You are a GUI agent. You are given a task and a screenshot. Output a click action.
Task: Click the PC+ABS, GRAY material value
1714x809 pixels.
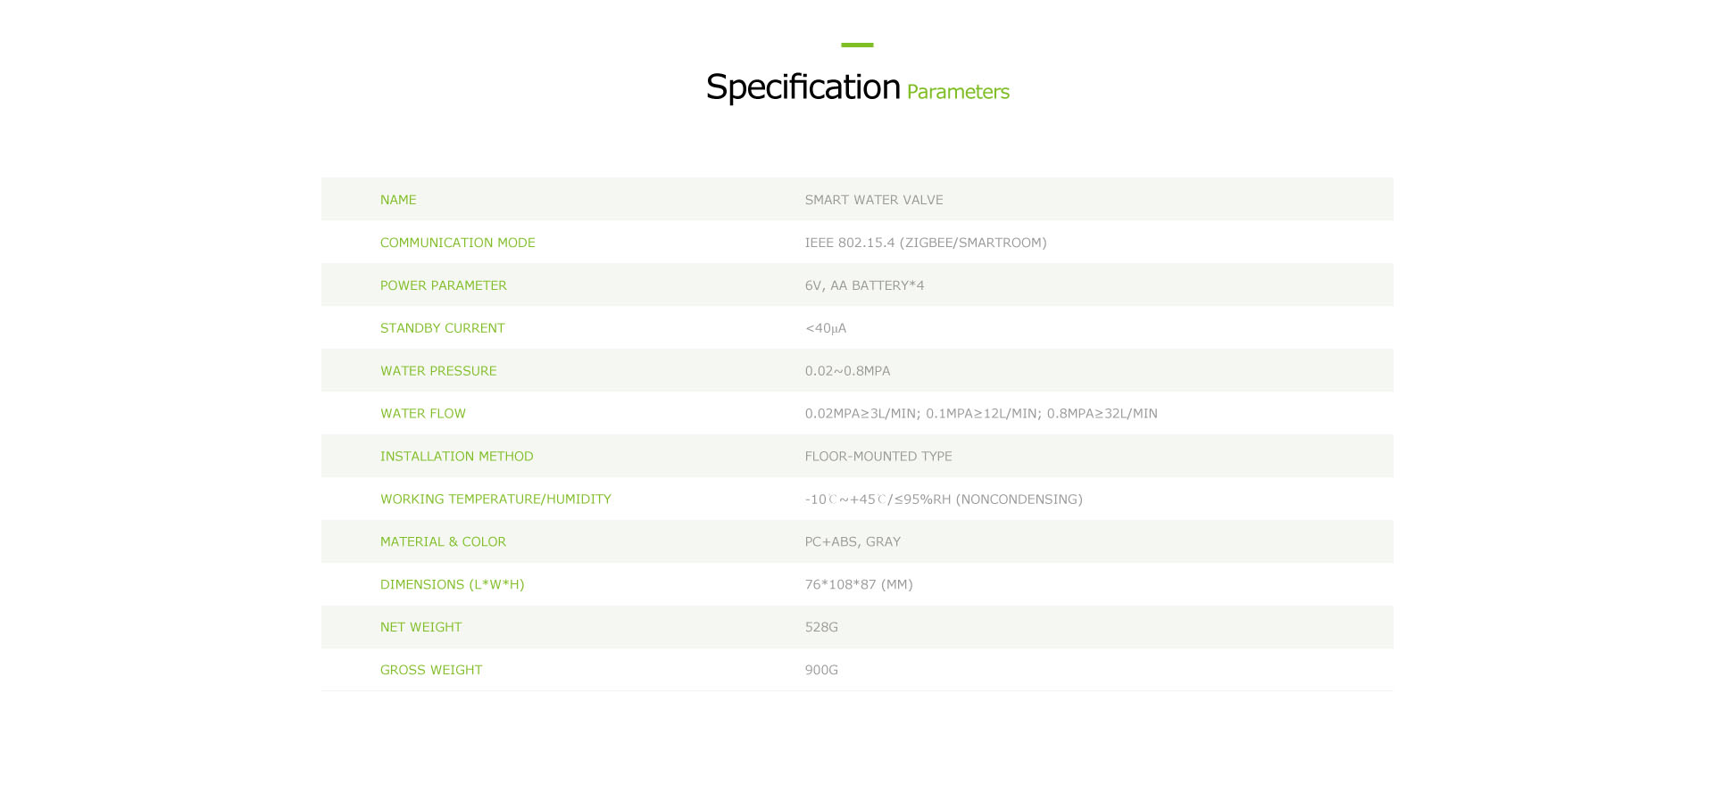[x=853, y=542]
